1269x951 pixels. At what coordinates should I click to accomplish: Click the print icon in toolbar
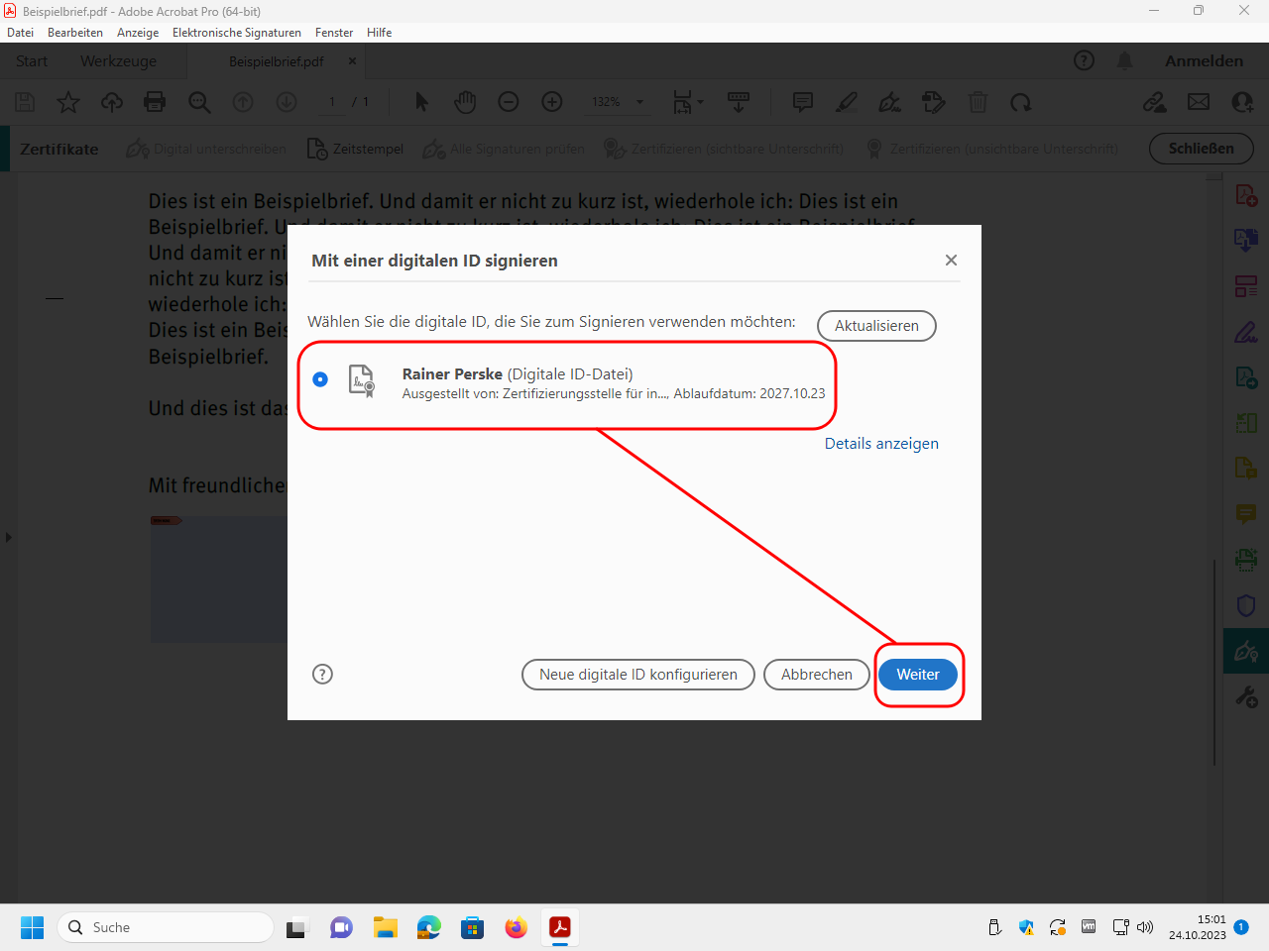[155, 102]
